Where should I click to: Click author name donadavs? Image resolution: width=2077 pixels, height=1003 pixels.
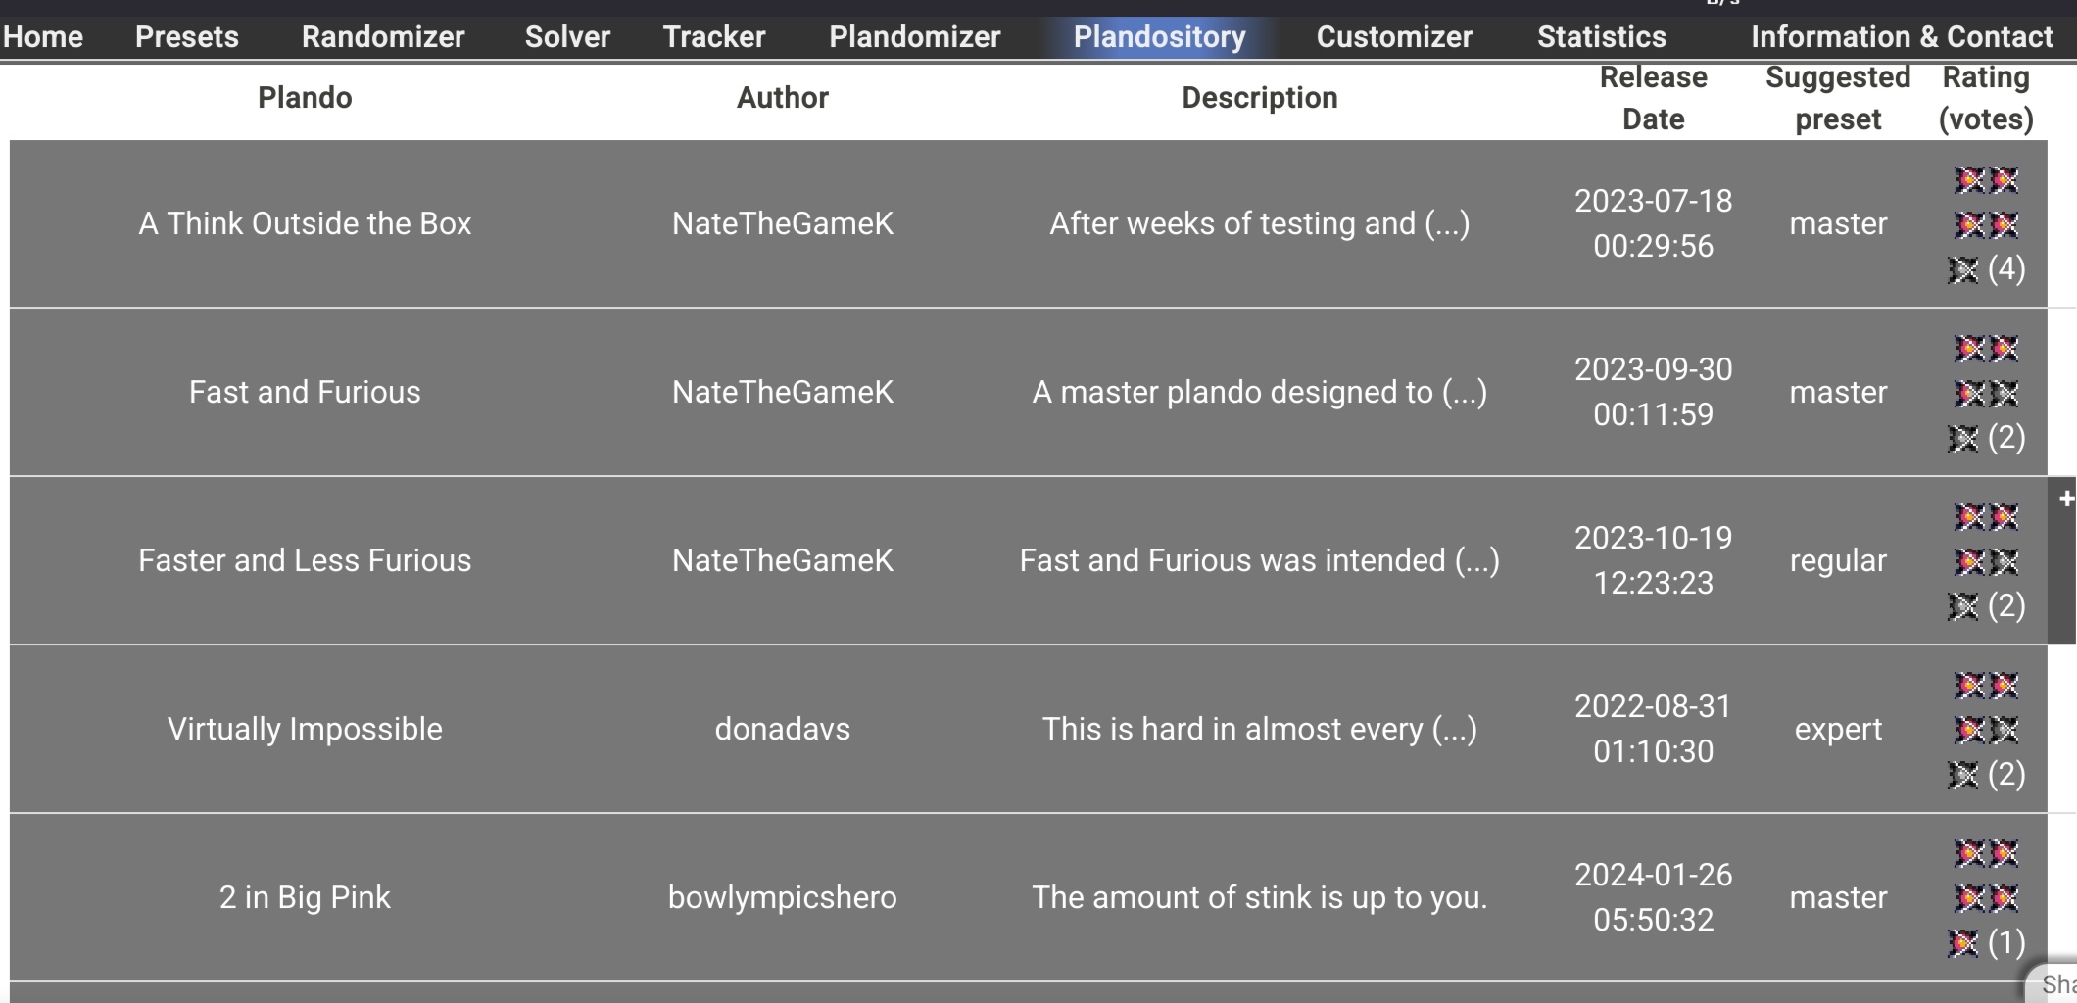coord(783,730)
